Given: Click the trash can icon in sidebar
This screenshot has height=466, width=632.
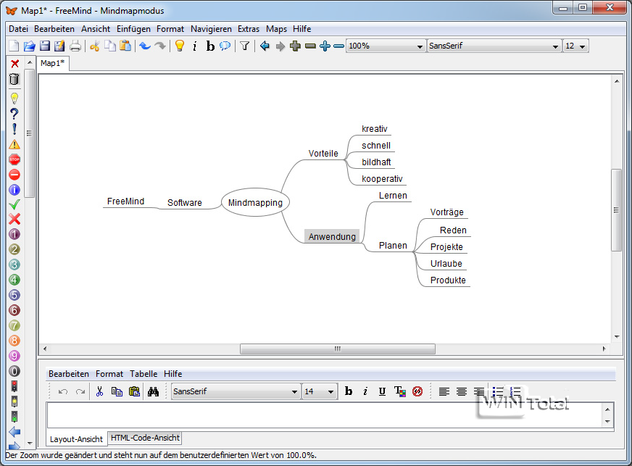Looking at the screenshot, I should (x=14, y=80).
